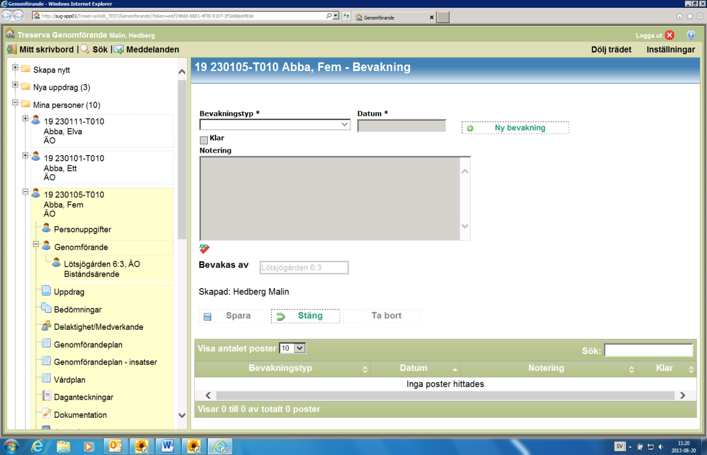Click the tree scroll down arrow
This screenshot has width=707, height=455.
tap(182, 415)
